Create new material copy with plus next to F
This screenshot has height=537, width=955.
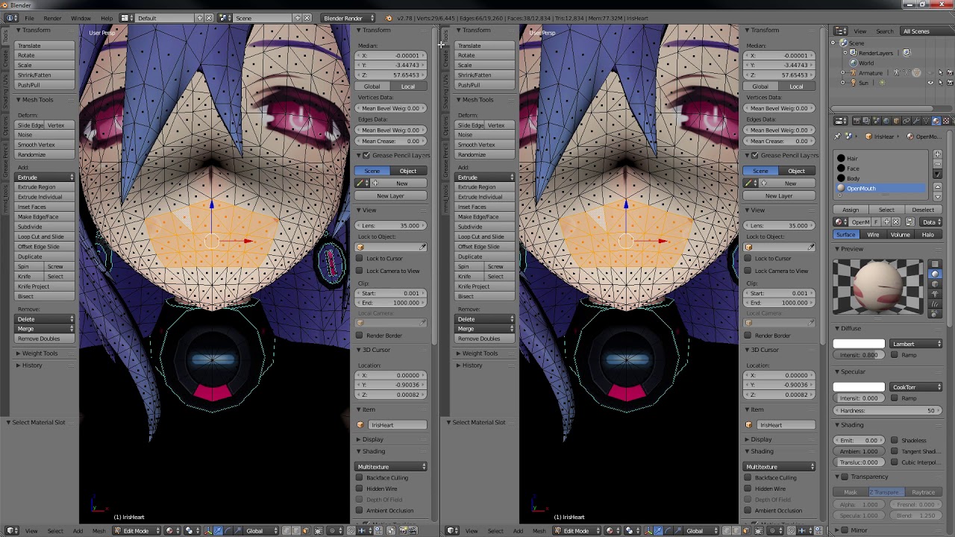(886, 222)
